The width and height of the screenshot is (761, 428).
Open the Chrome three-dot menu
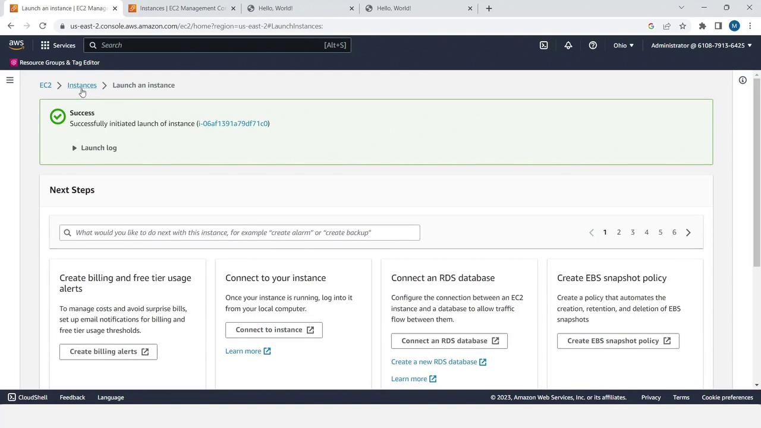750,26
